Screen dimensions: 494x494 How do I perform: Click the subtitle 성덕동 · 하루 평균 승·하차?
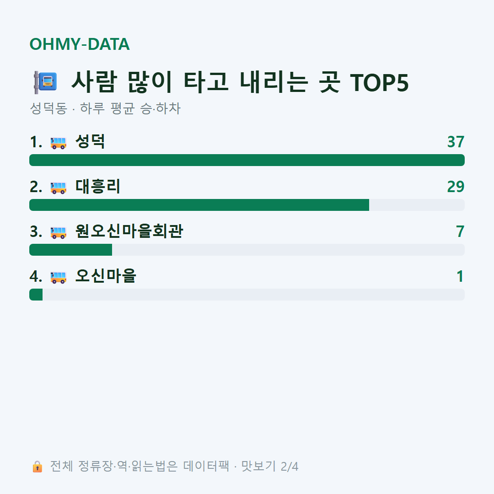coord(105,108)
